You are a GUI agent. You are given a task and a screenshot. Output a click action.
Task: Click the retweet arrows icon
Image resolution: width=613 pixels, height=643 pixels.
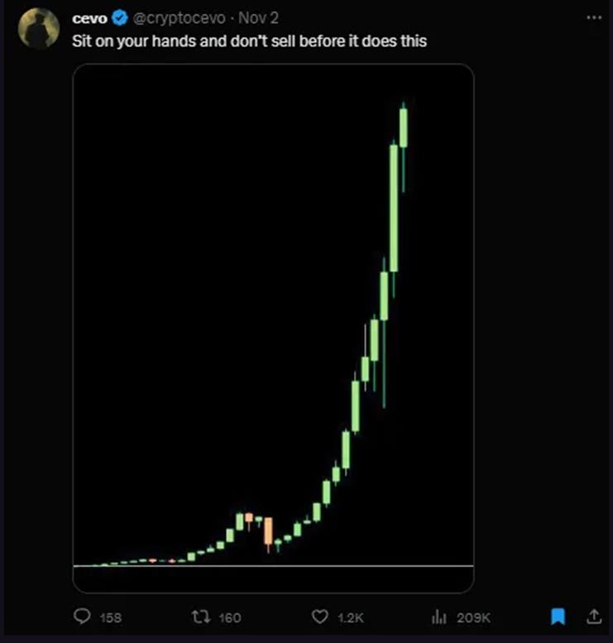click(x=201, y=617)
